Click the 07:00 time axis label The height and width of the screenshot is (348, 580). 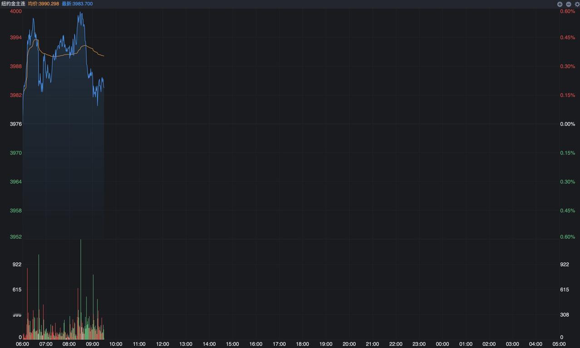tap(46, 344)
